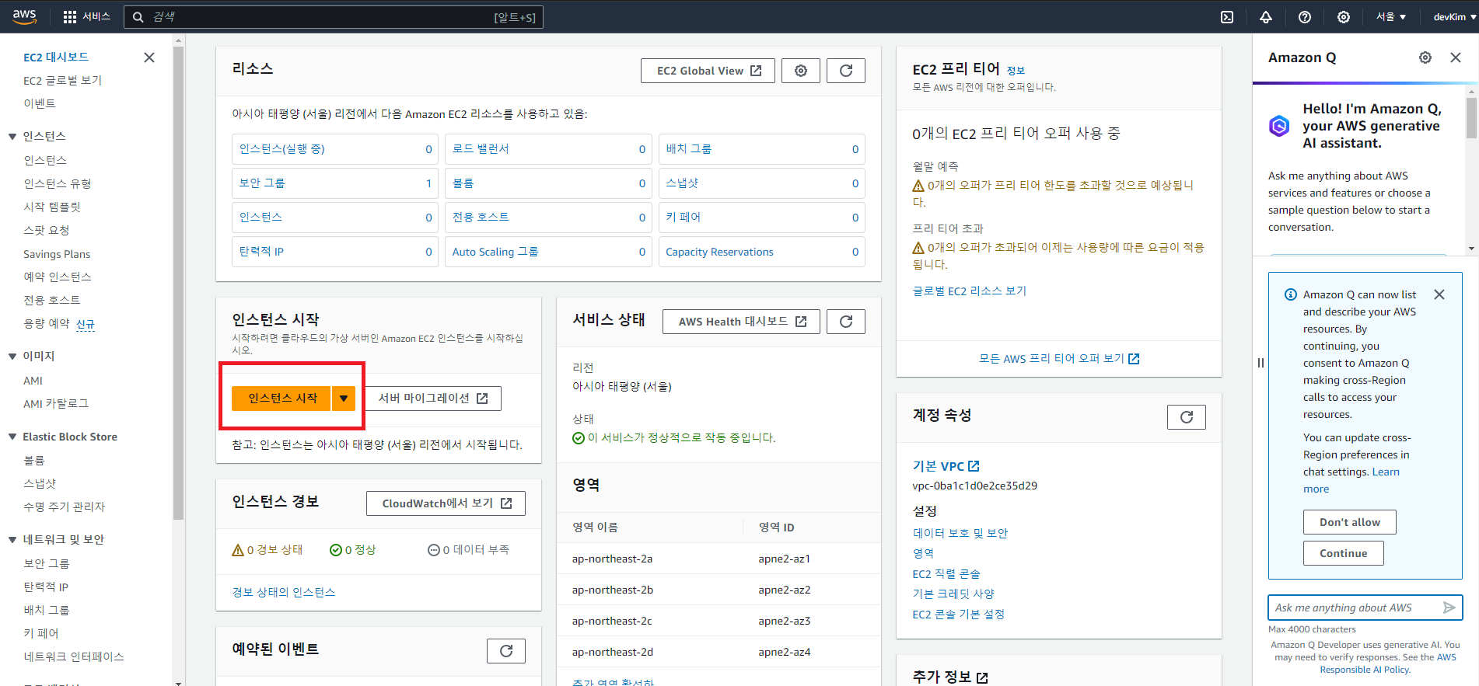
Task: Refresh the account attributes panel
Action: point(1187,417)
